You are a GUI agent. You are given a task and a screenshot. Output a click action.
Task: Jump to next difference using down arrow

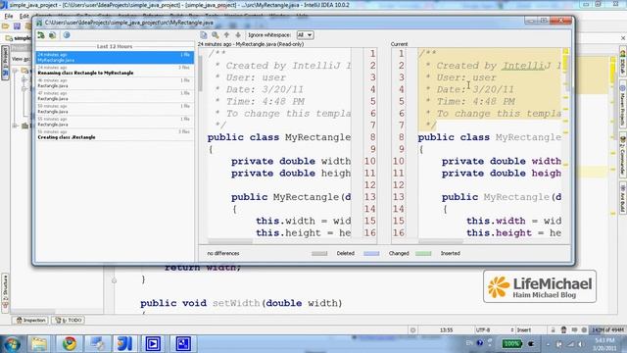click(x=238, y=35)
